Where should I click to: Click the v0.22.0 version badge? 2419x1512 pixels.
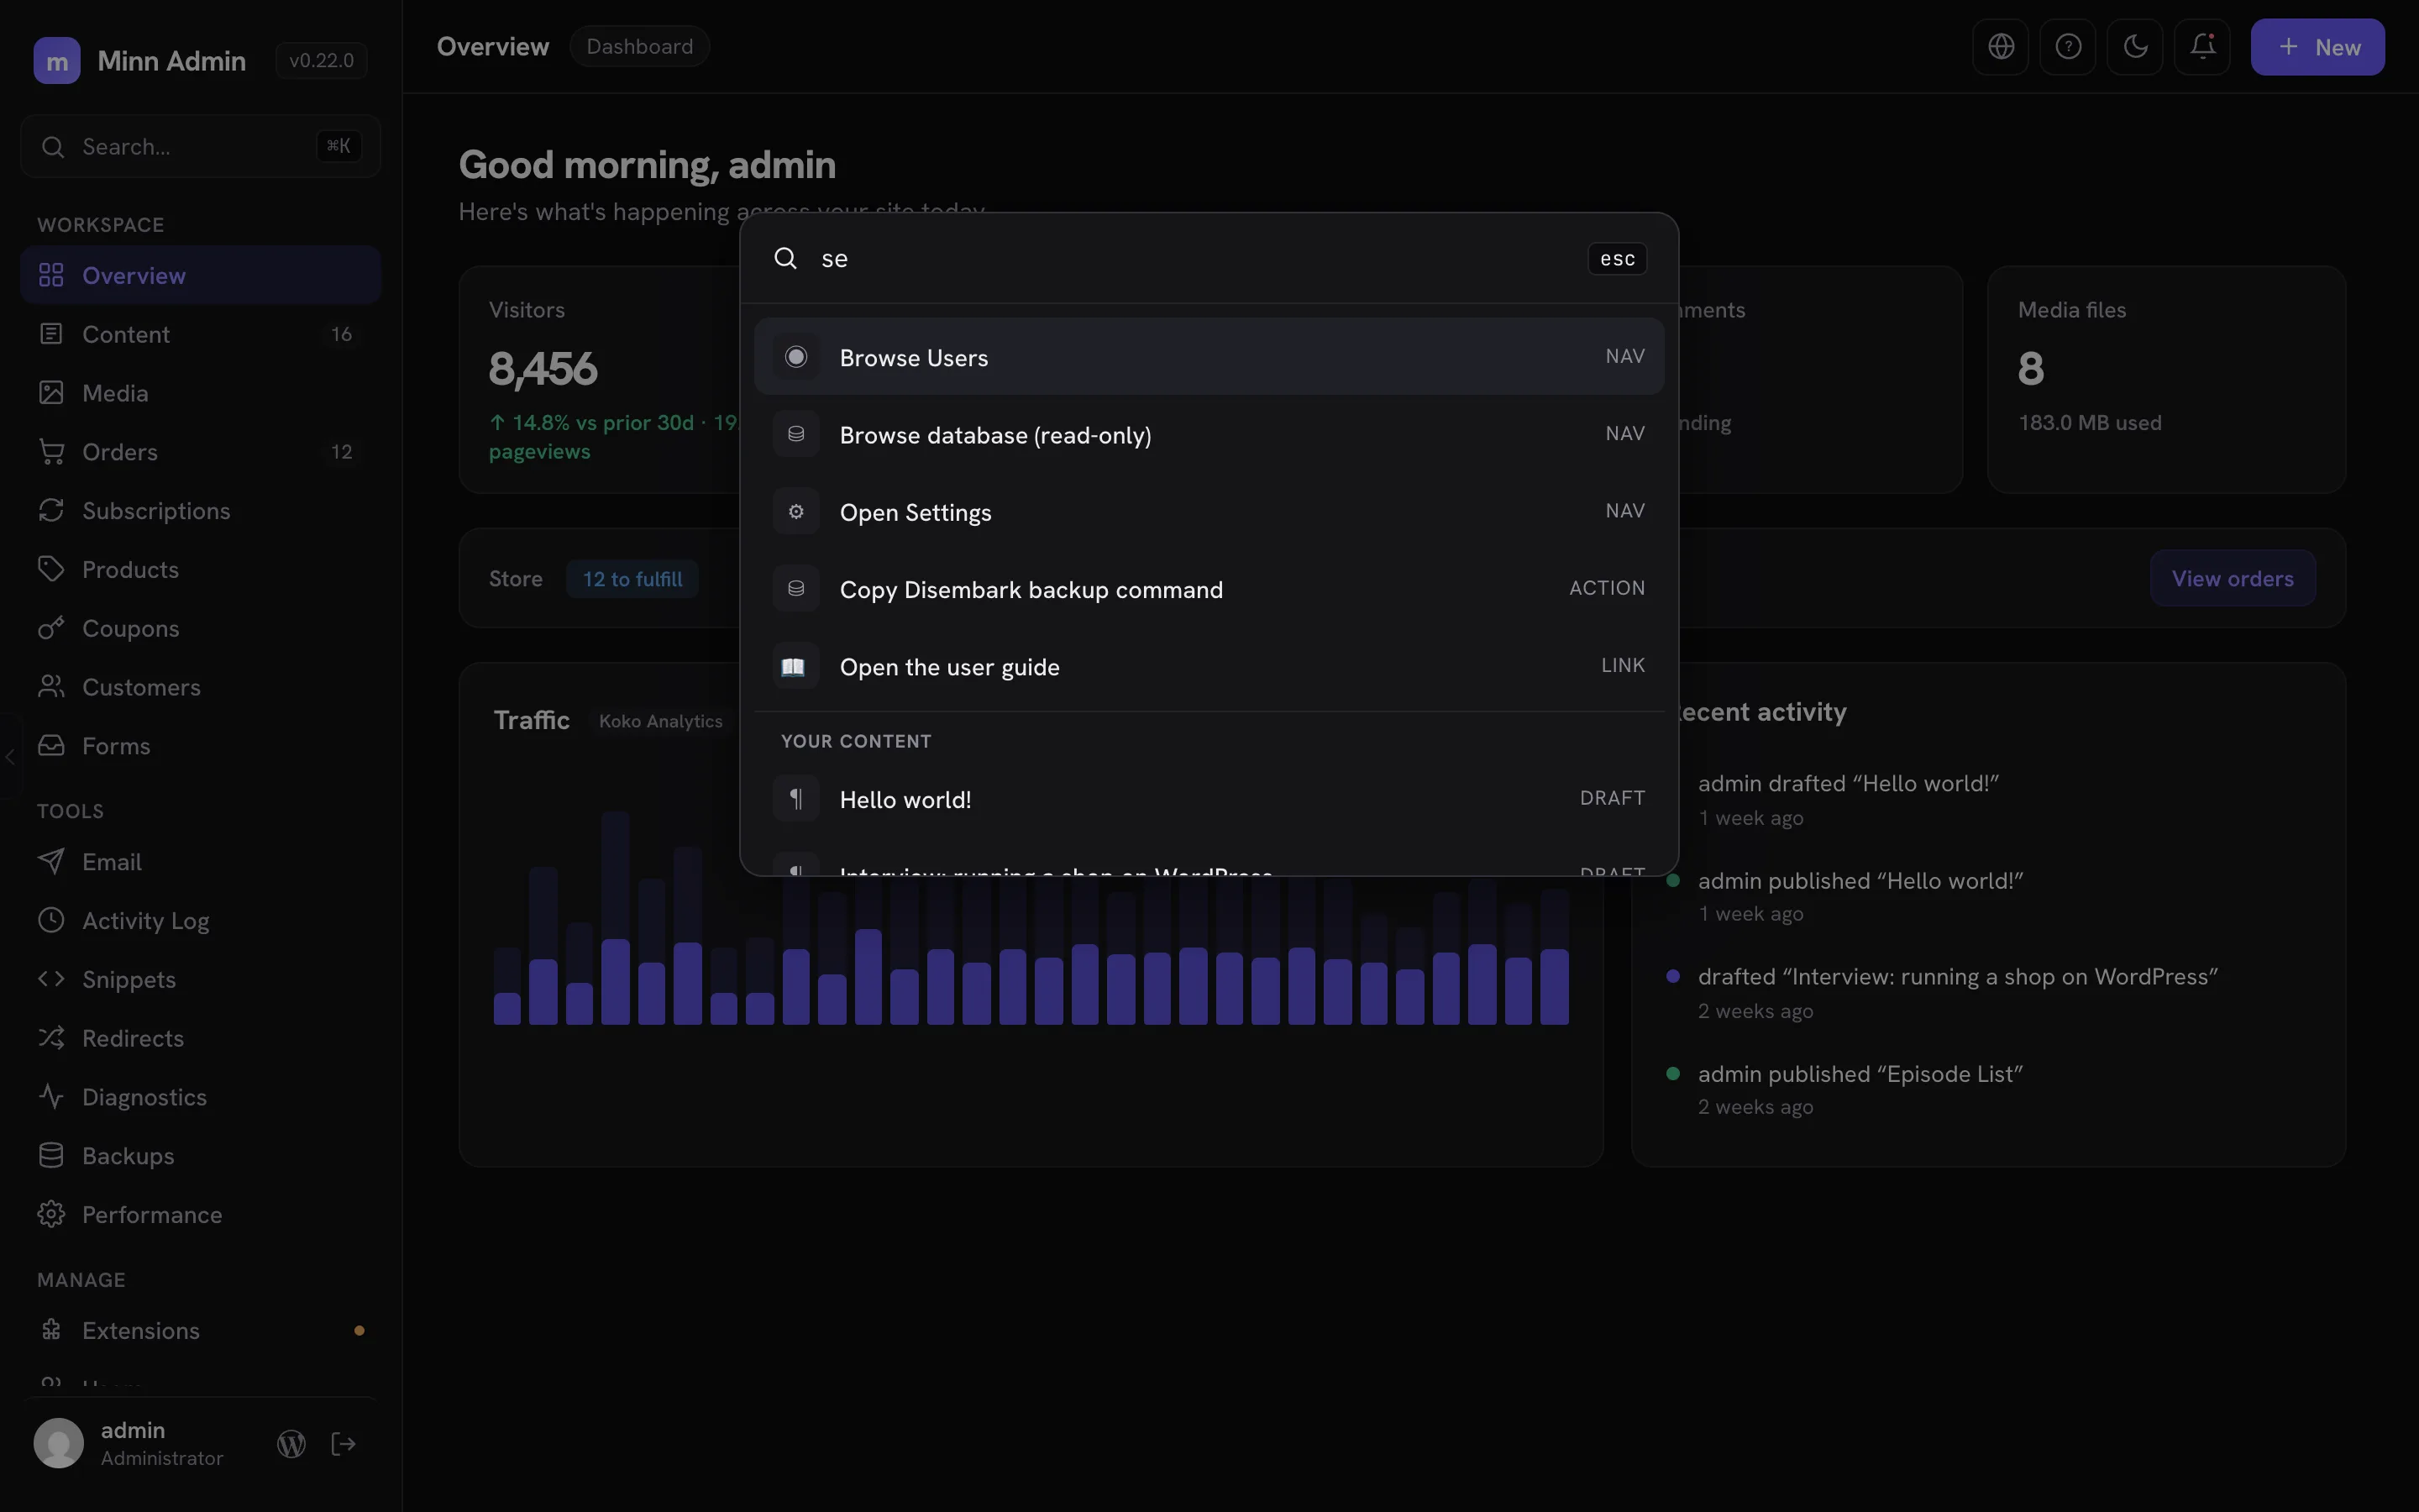(321, 61)
